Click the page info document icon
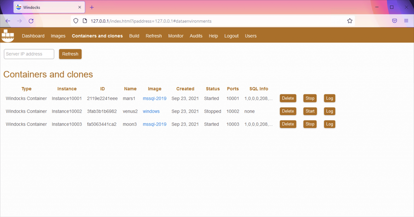414x217 pixels. [85, 21]
